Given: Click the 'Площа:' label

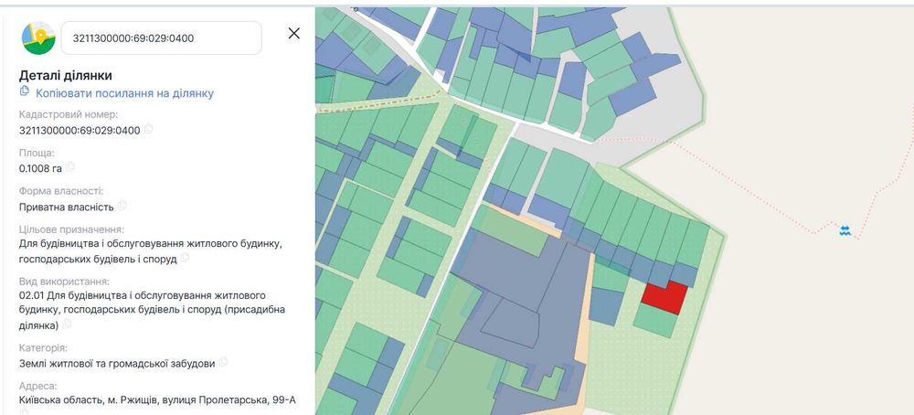Looking at the screenshot, I should (x=37, y=153).
